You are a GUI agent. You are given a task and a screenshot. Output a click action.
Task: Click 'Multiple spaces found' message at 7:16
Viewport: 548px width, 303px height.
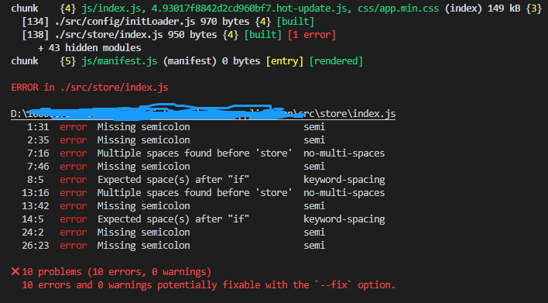[194, 153]
